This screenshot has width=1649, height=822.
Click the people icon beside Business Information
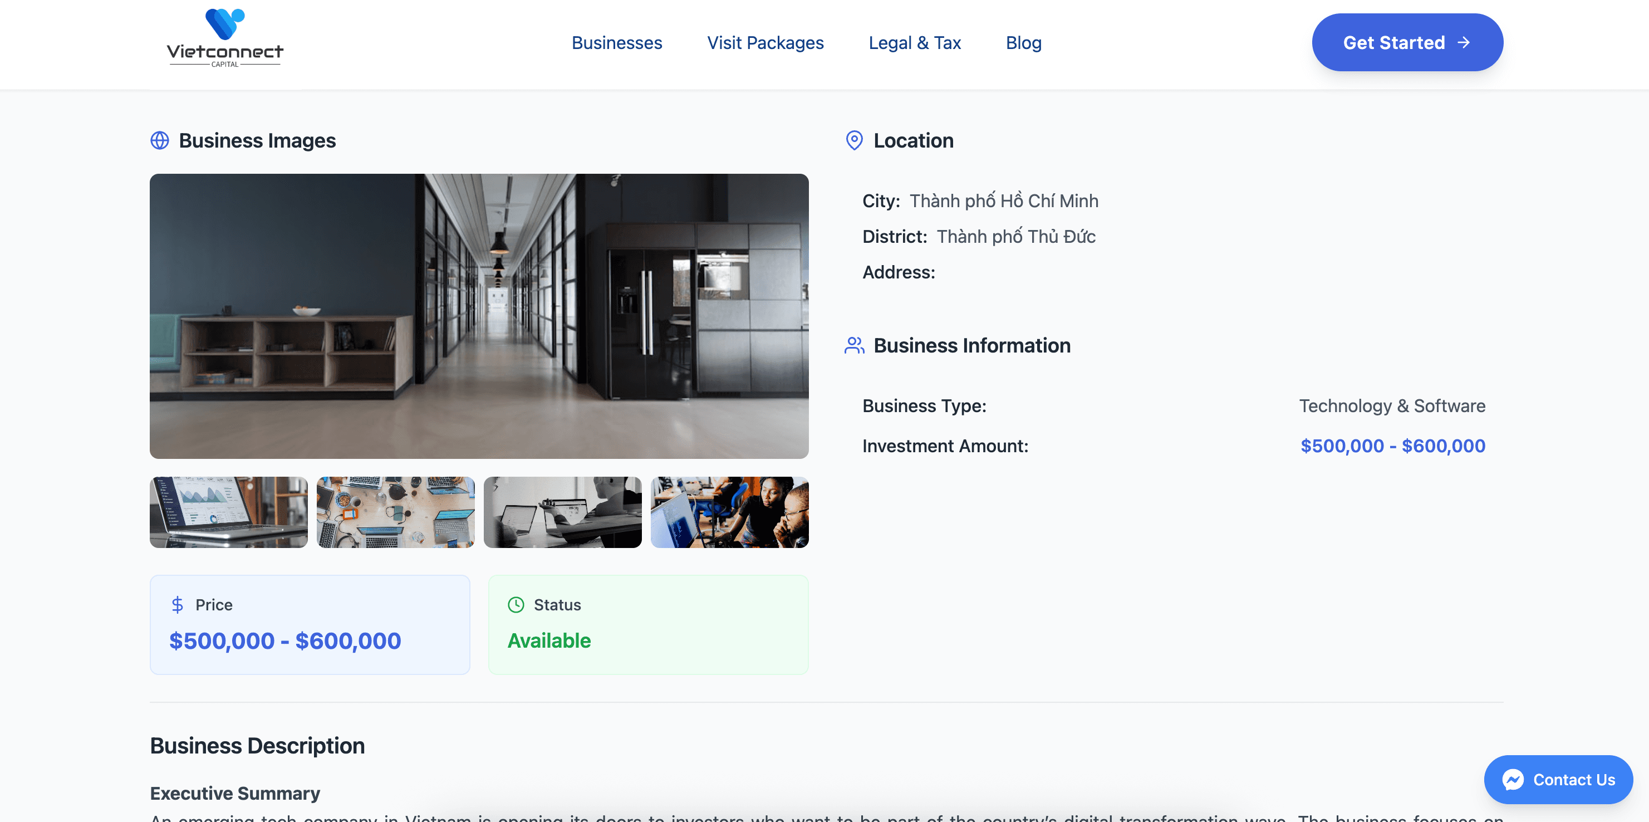[854, 346]
